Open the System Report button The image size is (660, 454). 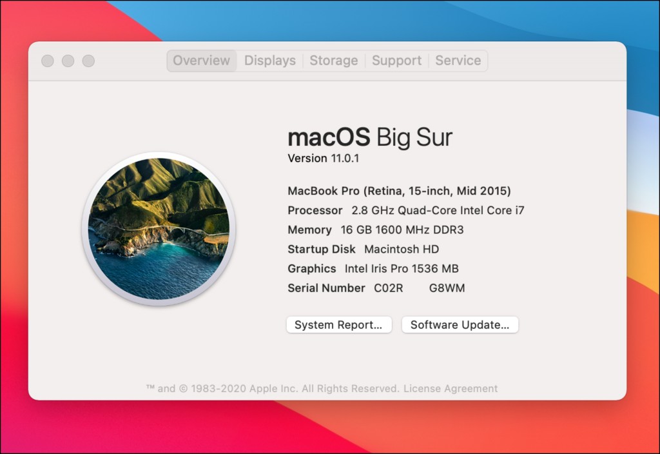[x=339, y=325]
